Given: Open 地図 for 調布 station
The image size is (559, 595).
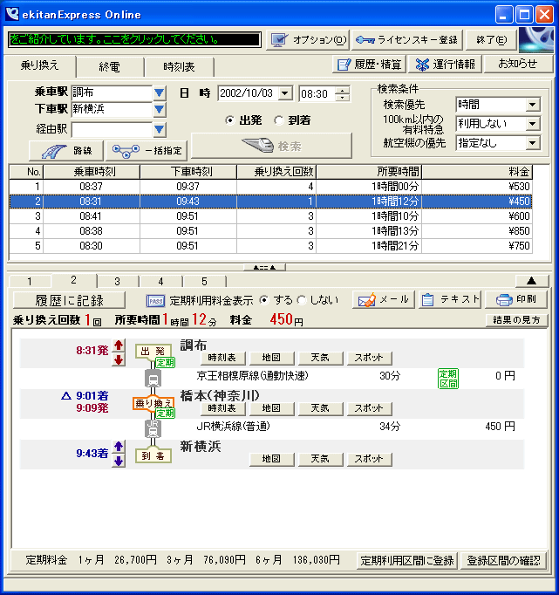Looking at the screenshot, I should 271,358.
